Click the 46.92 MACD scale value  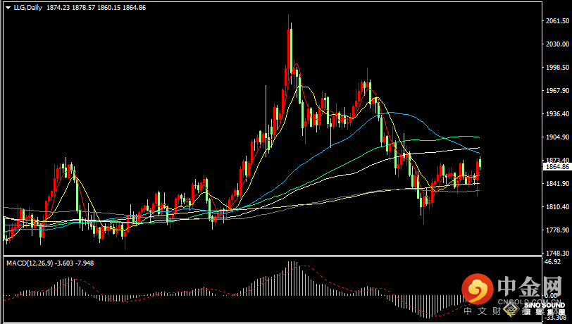552,261
